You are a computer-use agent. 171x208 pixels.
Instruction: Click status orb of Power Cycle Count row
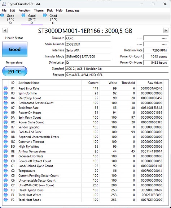click(x=5, y=122)
